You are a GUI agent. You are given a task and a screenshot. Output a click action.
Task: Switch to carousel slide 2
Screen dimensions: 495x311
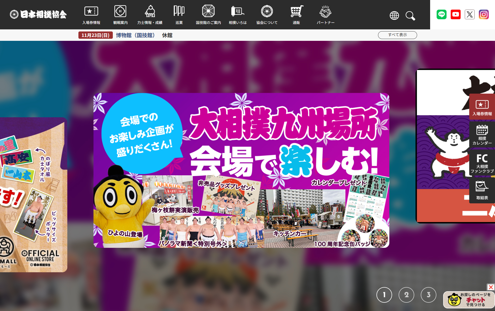pos(406,295)
